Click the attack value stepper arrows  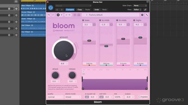(x=58, y=81)
